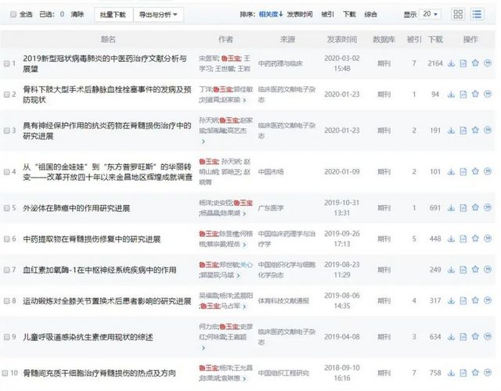The image size is (501, 391).
Task: Tick checkbox for result 5
Action: 7,208
